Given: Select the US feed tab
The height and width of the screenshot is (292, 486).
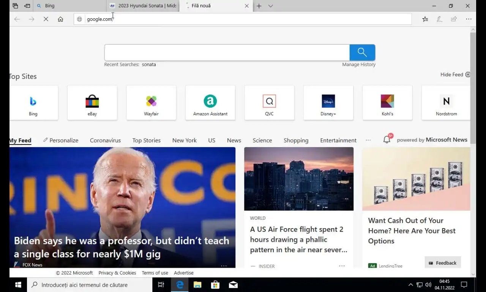Looking at the screenshot, I should 212,140.
